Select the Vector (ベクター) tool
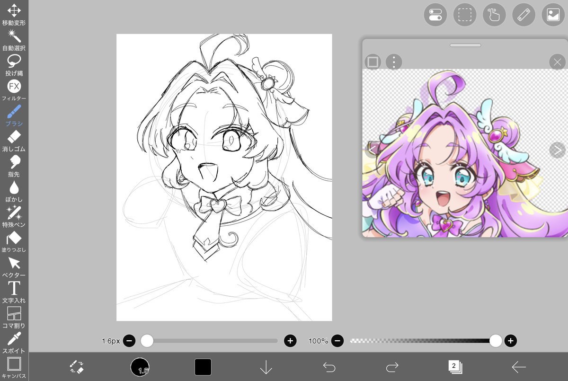Image resolution: width=568 pixels, height=381 pixels. (x=14, y=267)
